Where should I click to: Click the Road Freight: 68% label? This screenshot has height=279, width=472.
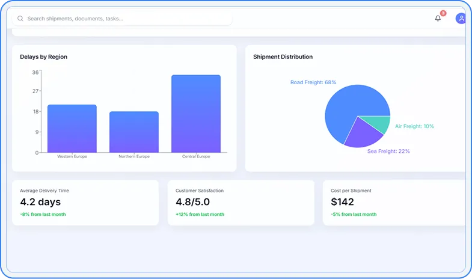click(313, 82)
